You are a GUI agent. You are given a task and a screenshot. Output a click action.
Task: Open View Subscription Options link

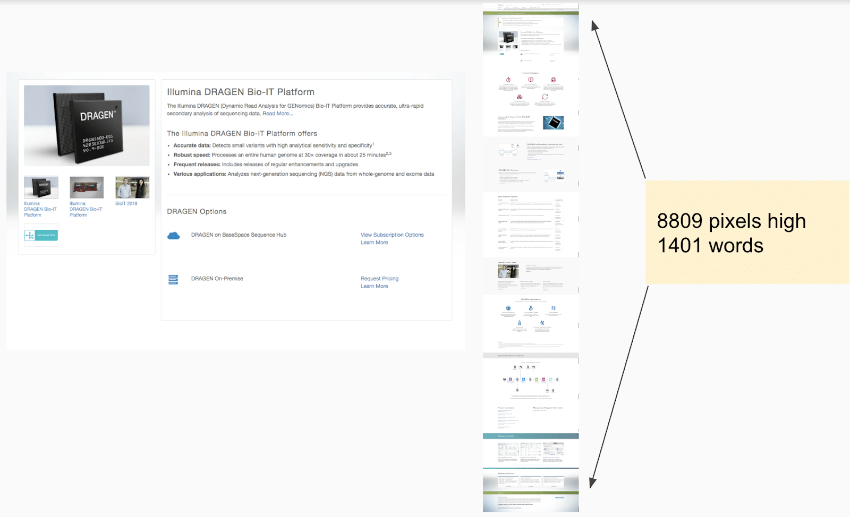pyautogui.click(x=392, y=235)
